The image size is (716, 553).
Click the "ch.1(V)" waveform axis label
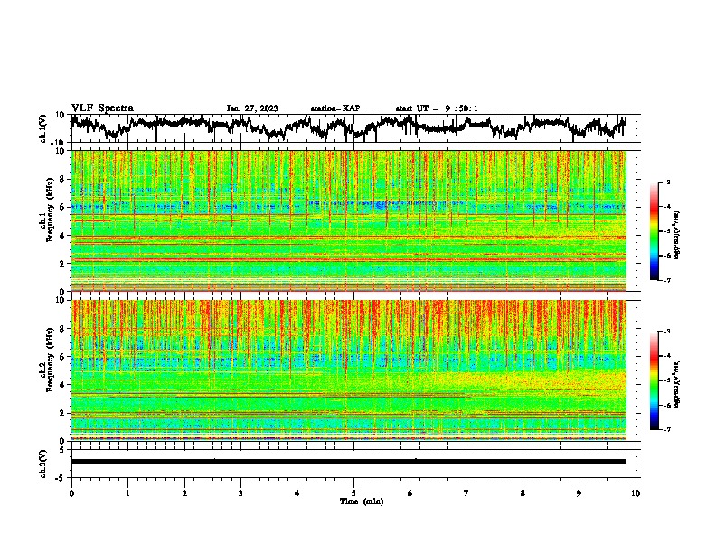tap(43, 128)
